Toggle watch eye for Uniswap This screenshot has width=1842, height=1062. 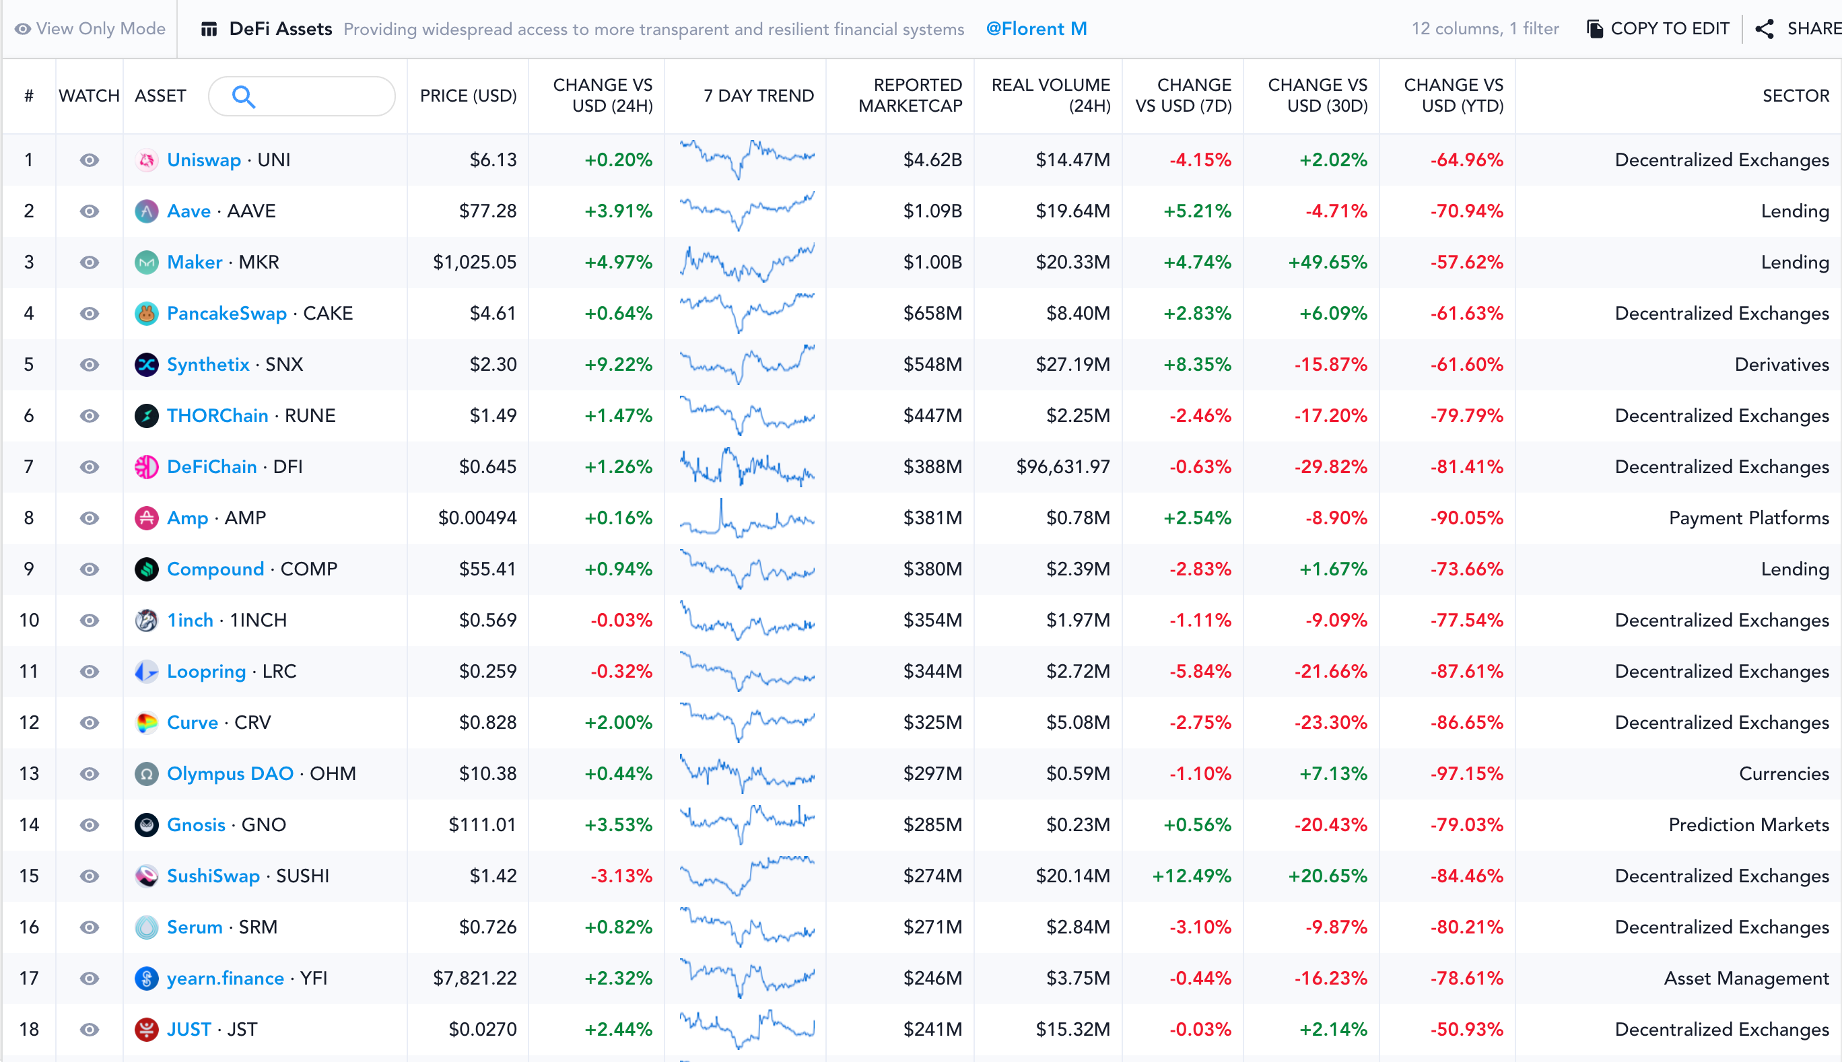coord(90,160)
